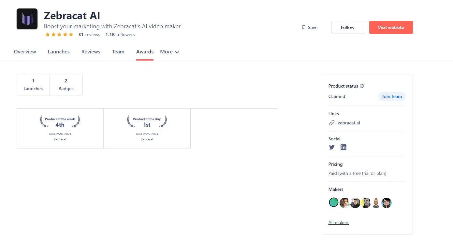
Task: Open the Twitter social icon
Action: pyautogui.click(x=332, y=147)
